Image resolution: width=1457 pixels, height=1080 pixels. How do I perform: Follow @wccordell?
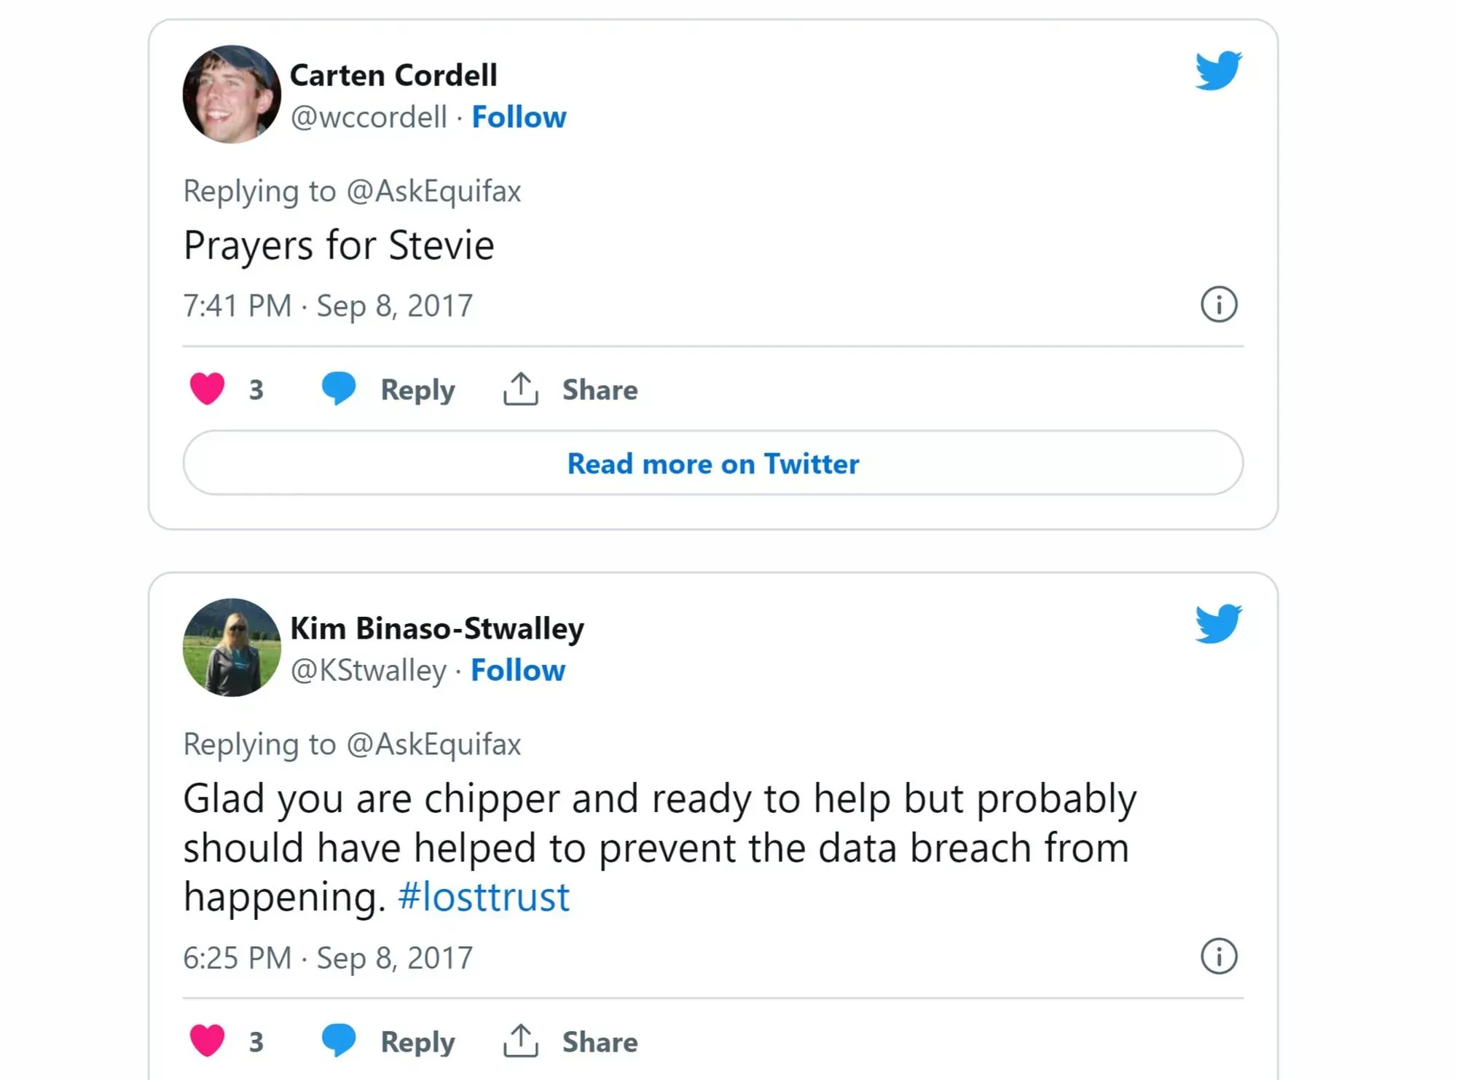tap(519, 117)
